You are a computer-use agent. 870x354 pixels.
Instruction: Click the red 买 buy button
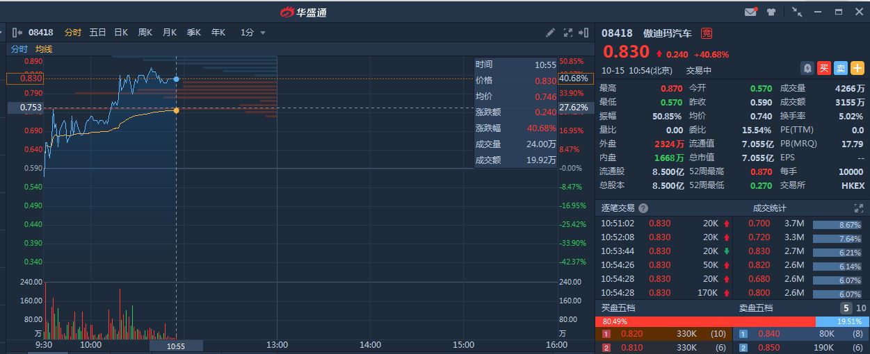click(x=824, y=68)
